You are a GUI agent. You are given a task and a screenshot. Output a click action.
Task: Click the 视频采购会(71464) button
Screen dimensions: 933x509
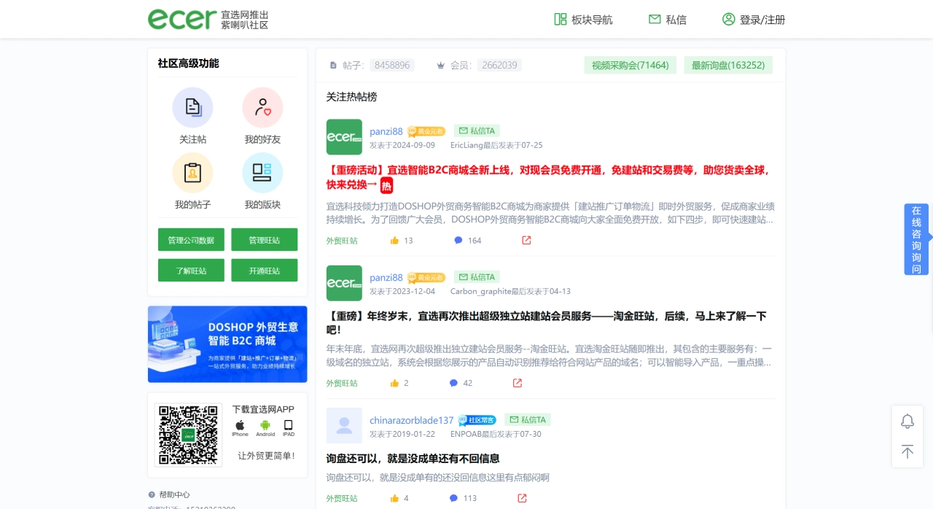click(631, 65)
